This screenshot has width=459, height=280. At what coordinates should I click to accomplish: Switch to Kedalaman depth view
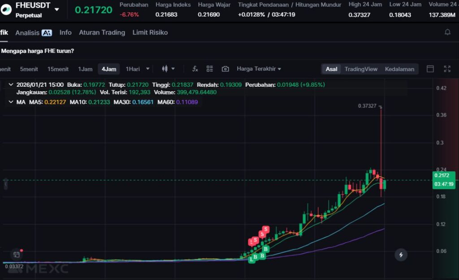[399, 69]
